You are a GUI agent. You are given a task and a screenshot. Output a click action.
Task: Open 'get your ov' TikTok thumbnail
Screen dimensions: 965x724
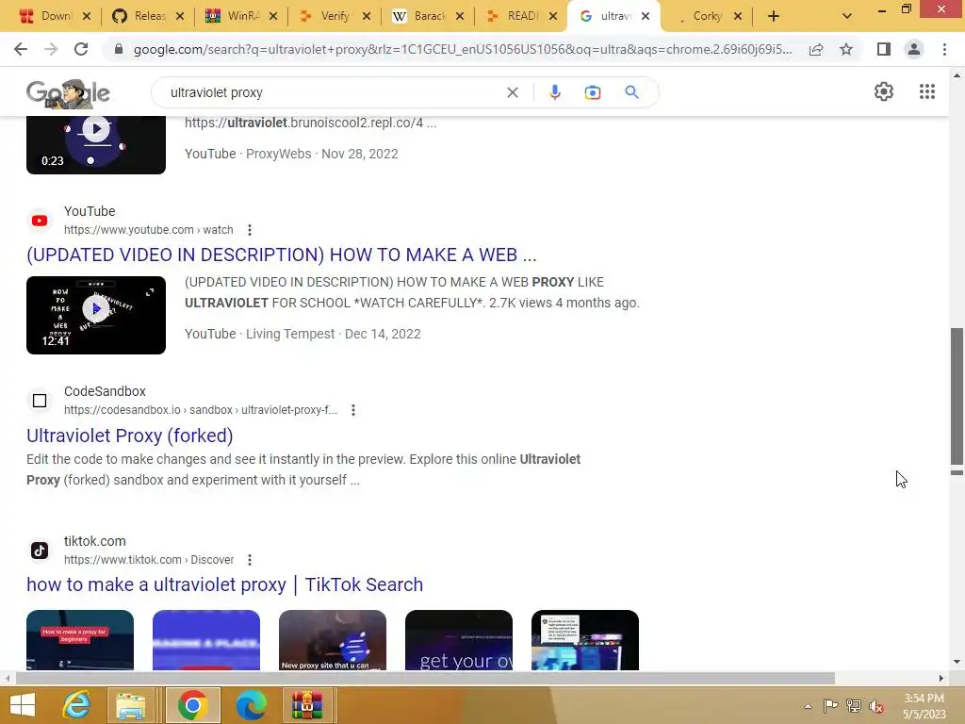[x=459, y=640]
